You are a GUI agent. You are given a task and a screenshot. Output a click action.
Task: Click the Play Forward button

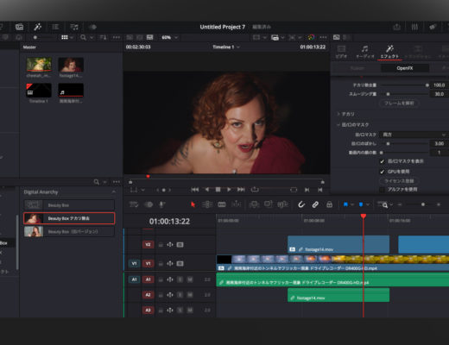(x=229, y=190)
